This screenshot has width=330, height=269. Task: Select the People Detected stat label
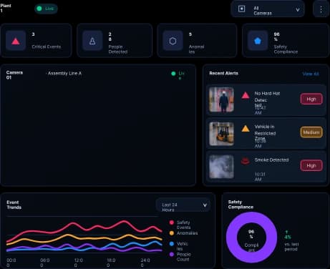[x=118, y=49]
